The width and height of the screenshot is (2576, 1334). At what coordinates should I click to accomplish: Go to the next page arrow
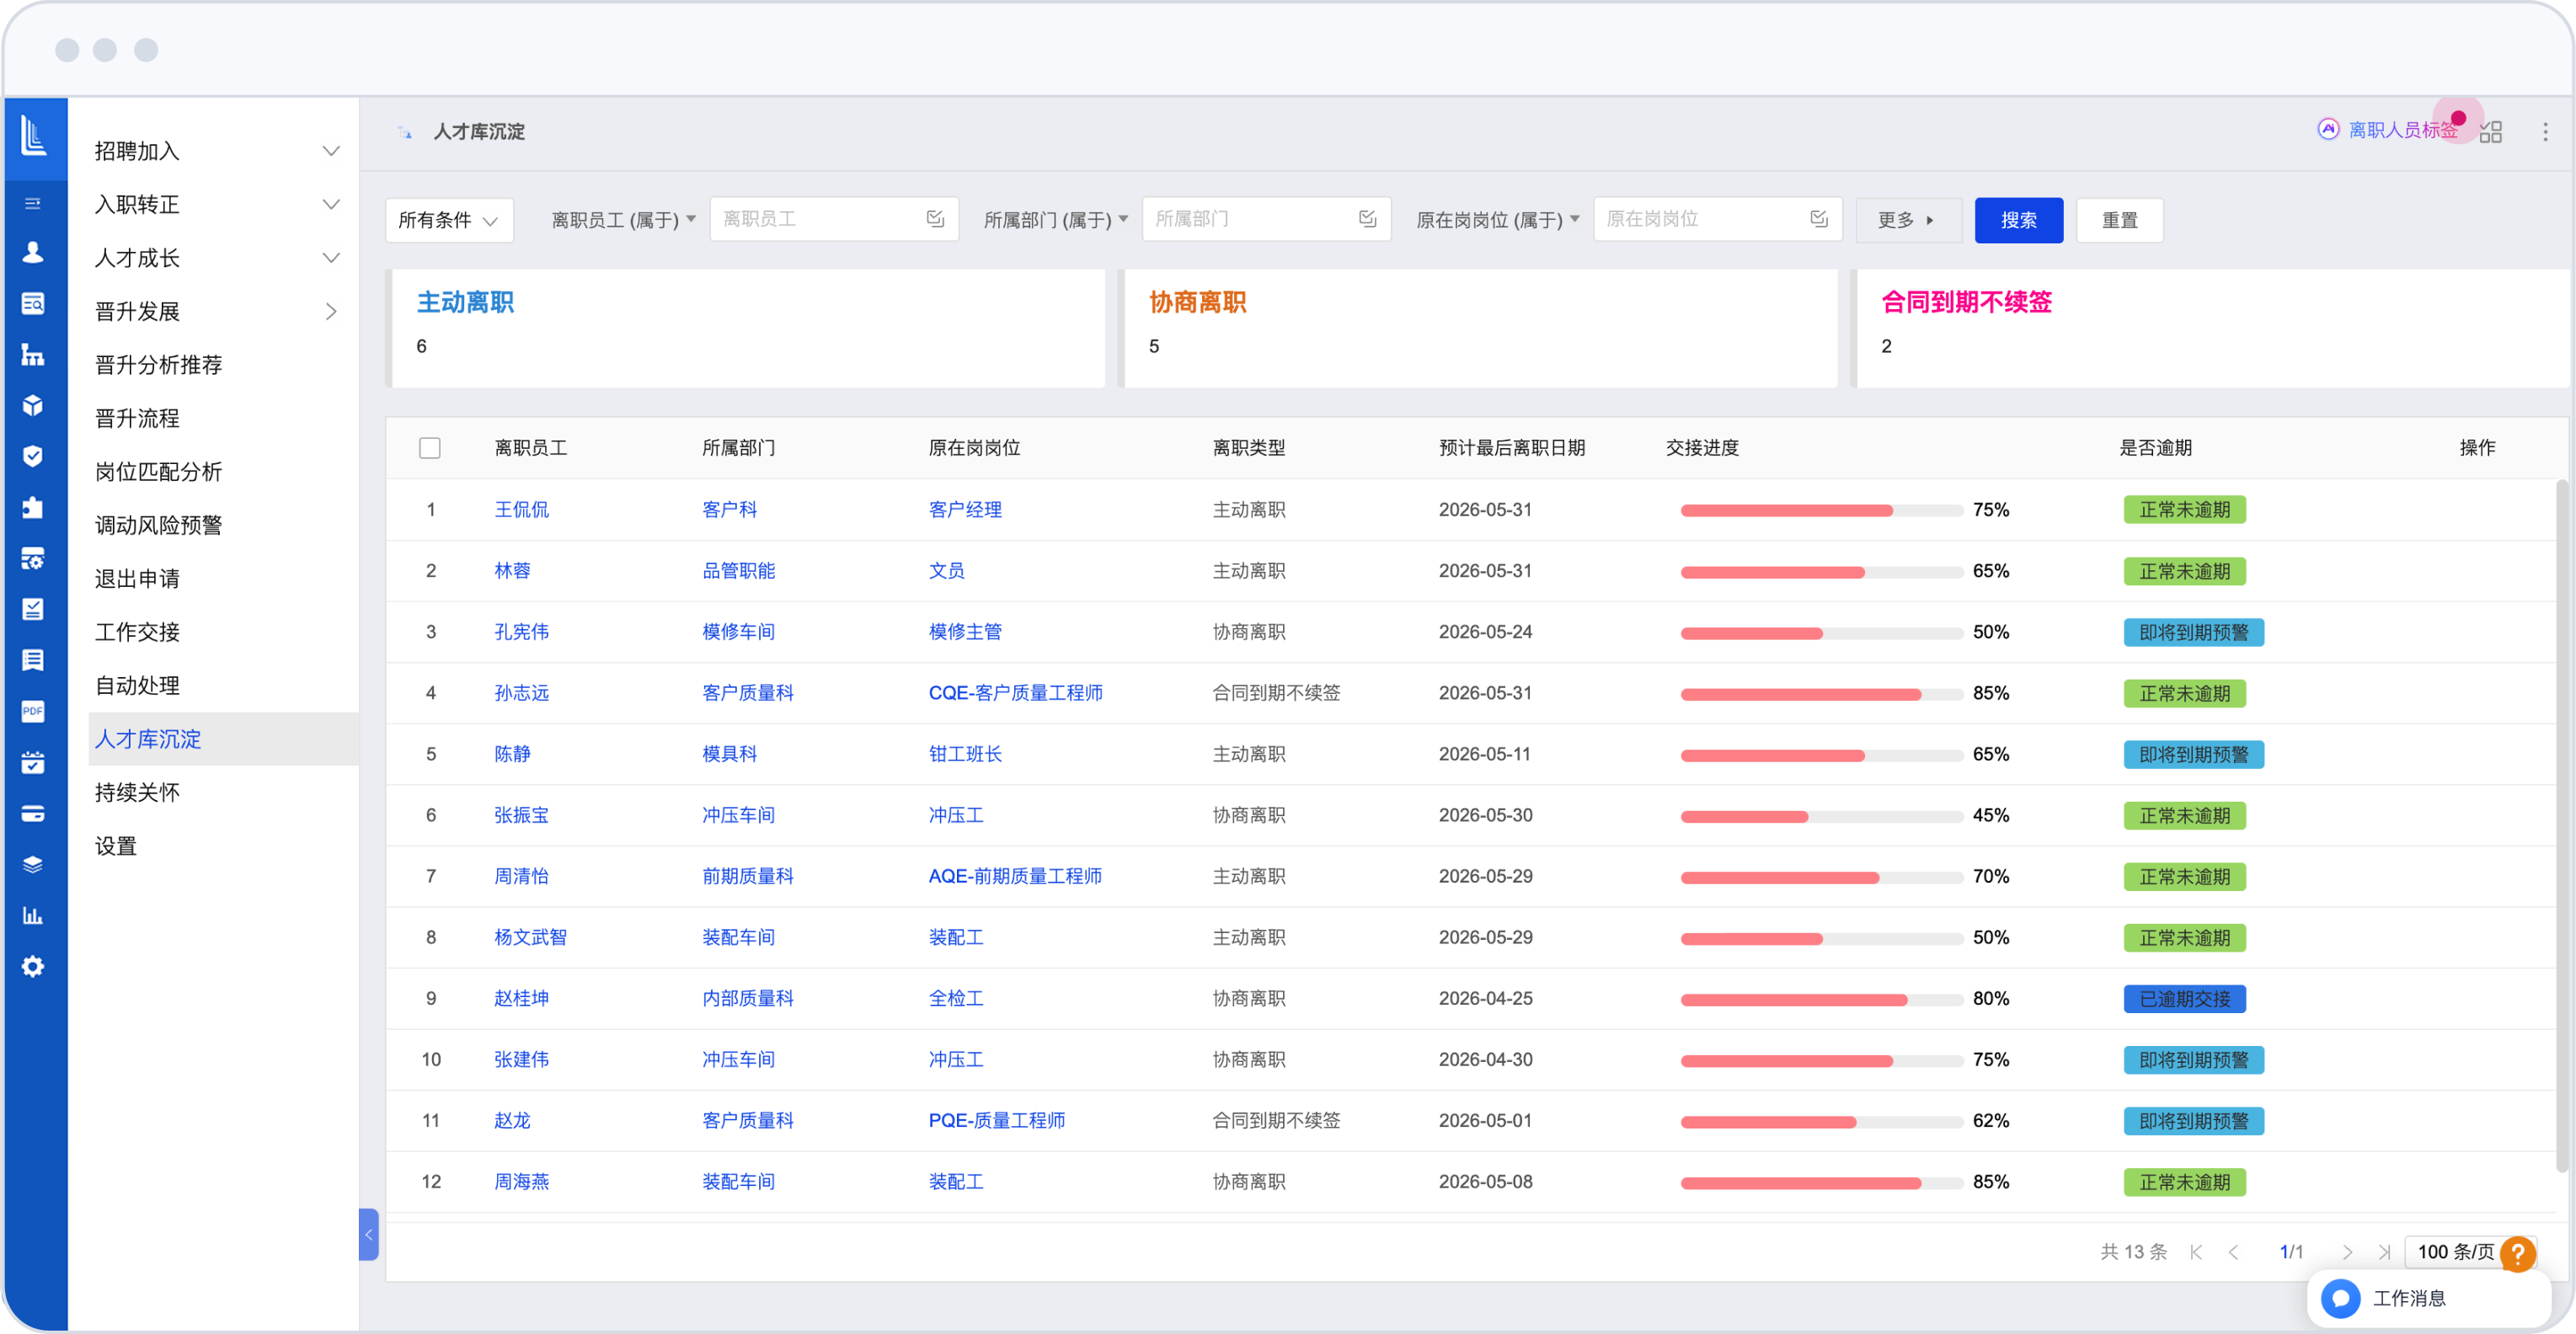[2347, 1252]
